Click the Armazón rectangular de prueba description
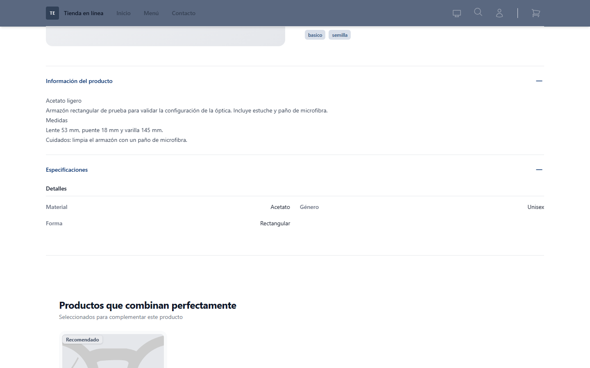This screenshot has height=368, width=590. pos(187,110)
